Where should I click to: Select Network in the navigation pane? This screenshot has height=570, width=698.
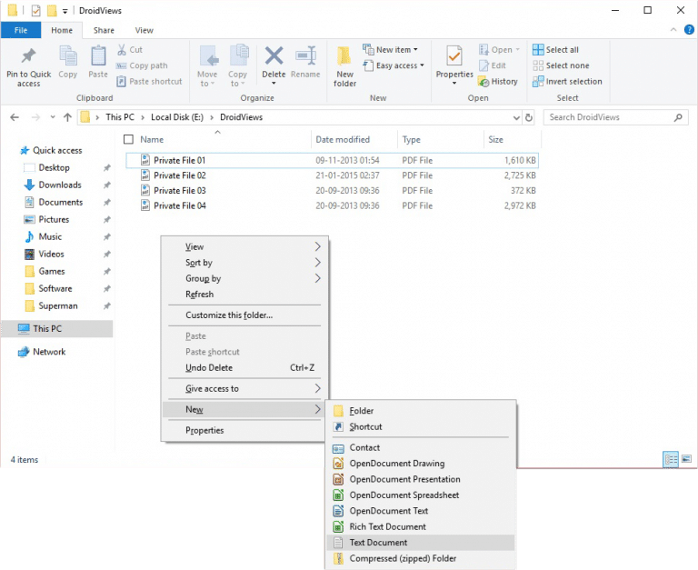[x=49, y=352]
